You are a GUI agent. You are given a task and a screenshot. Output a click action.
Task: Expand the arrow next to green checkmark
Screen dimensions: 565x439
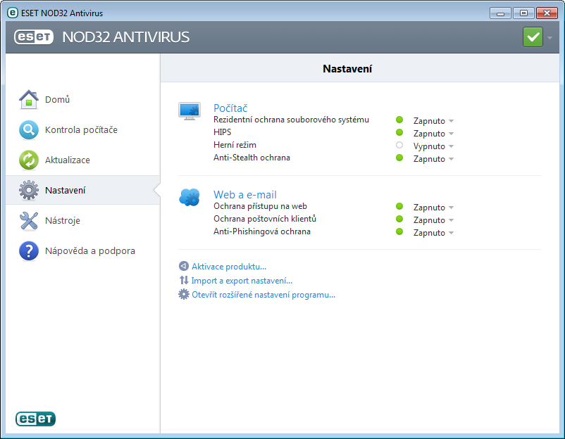(x=550, y=37)
